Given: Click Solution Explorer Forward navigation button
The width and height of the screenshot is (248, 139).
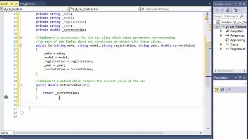Looking at the screenshot, I should [222, 10].
